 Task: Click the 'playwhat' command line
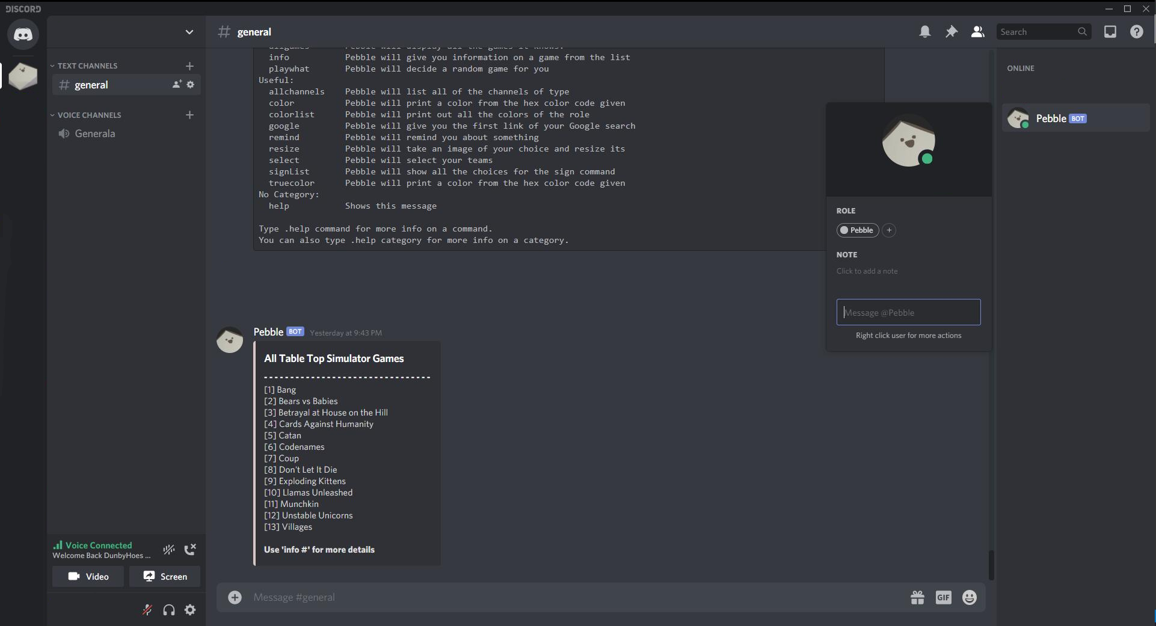pyautogui.click(x=408, y=69)
